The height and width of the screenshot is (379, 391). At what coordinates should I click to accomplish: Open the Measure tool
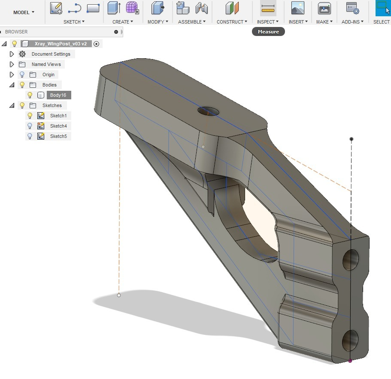pos(268,7)
